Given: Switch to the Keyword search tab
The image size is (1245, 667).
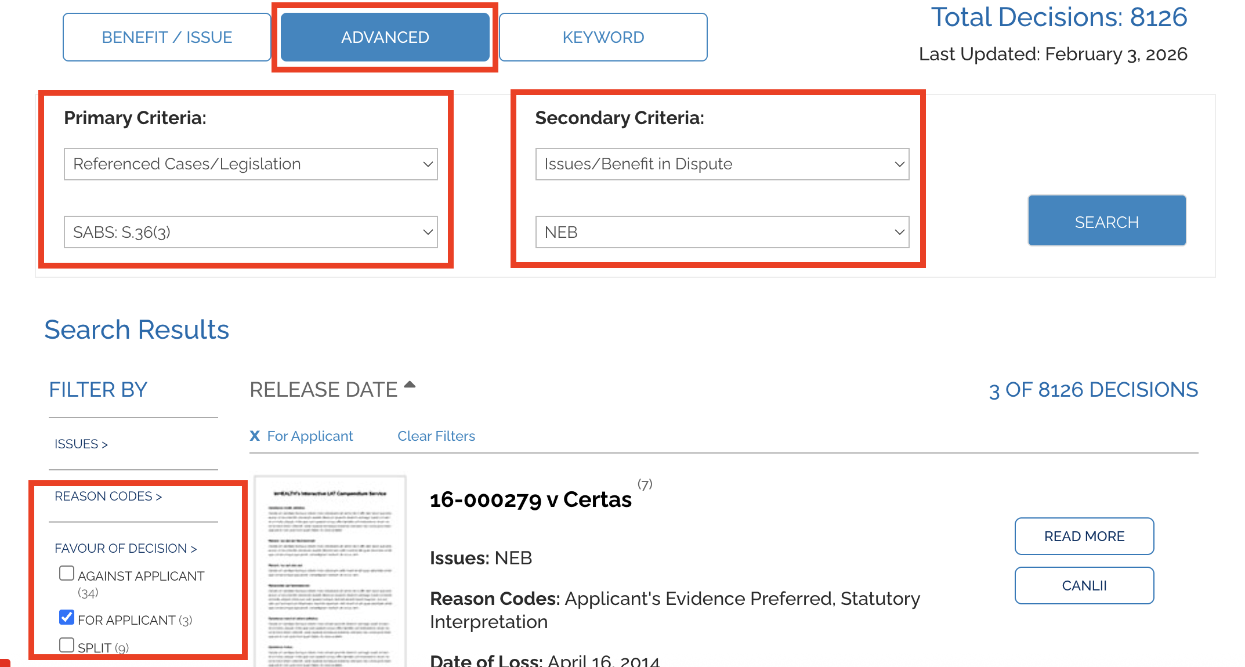Looking at the screenshot, I should pyautogui.click(x=603, y=37).
